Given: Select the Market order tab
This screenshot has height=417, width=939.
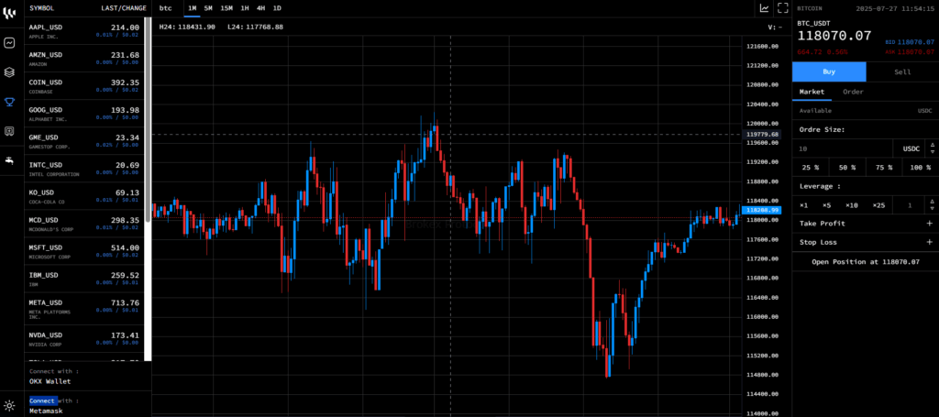Looking at the screenshot, I should [x=812, y=93].
